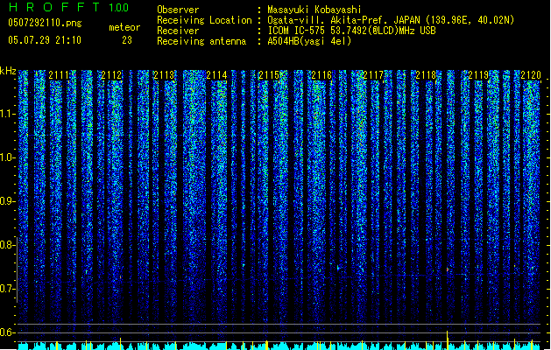Click the 1.1 kHz axis tick label
Image resolution: width=551 pixels, height=350 pixels.
tap(8, 114)
